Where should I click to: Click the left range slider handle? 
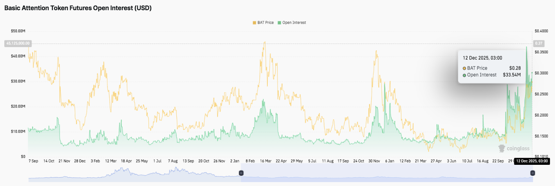click(x=241, y=173)
